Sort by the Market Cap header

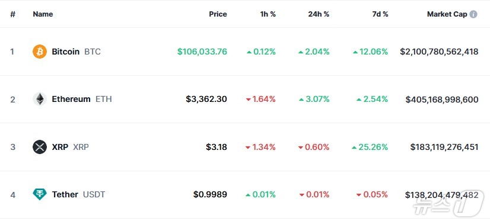[447, 14]
